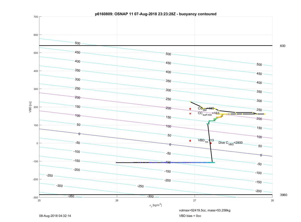Screen dimensions: 301x222
Task: Click the timestamp "08-Aug-2018 04:32:14"
Action: [55, 216]
